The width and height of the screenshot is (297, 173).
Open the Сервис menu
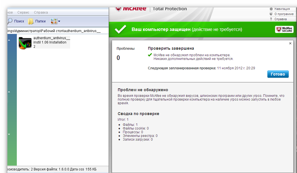(23, 12)
